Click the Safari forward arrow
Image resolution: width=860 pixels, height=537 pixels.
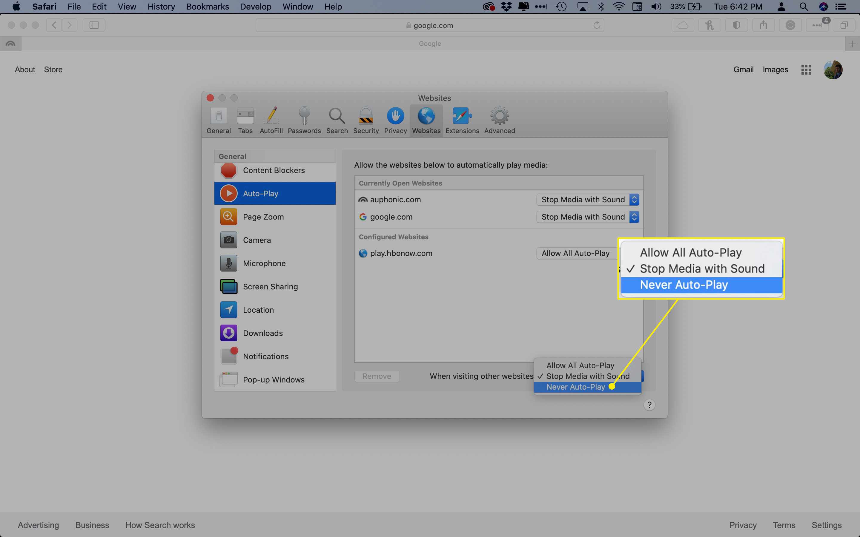(x=70, y=25)
